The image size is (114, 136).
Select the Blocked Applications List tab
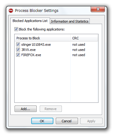click(30, 21)
